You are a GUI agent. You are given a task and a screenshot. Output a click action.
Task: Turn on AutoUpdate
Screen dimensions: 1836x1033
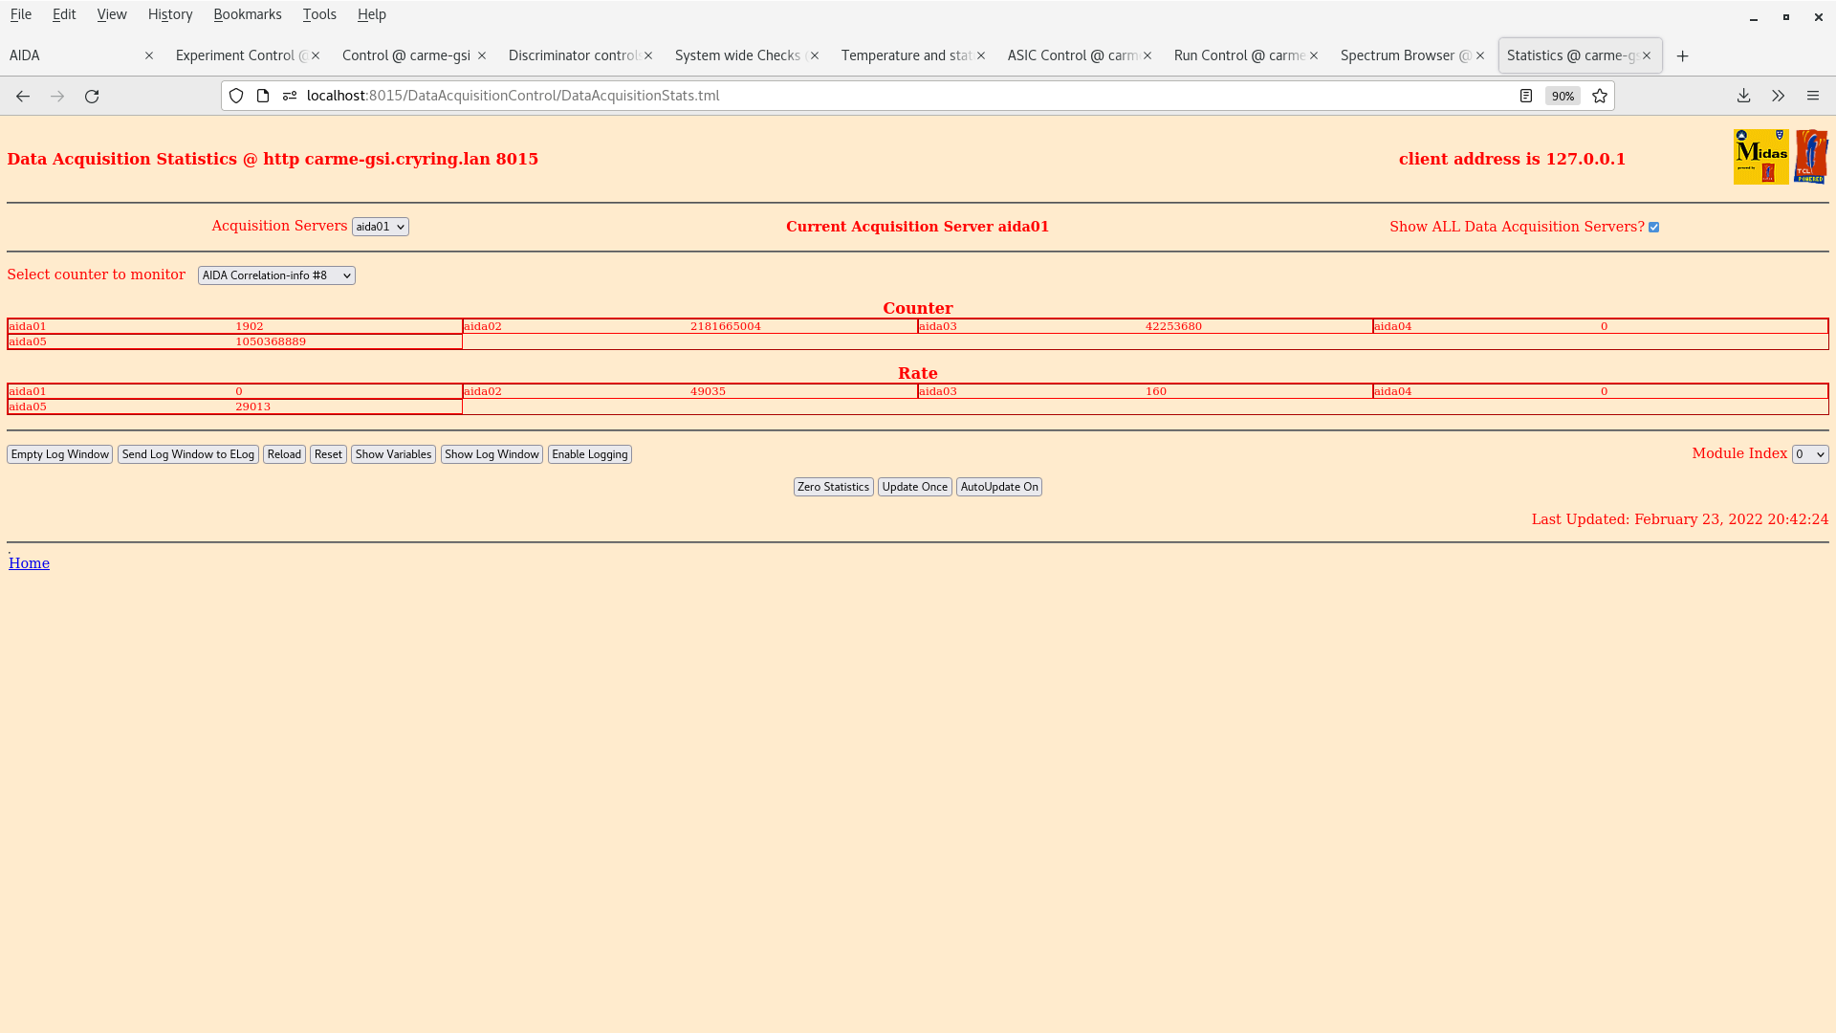click(x=998, y=487)
